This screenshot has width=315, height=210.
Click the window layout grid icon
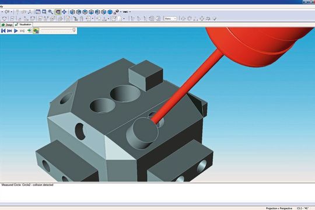click(38, 12)
